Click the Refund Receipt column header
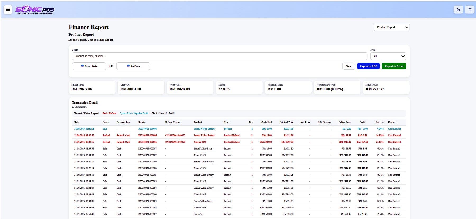This screenshot has height=219, width=476. tap(173, 122)
